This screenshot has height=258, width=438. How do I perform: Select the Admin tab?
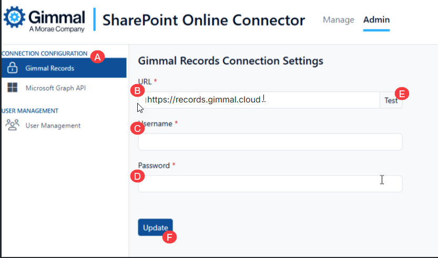[x=376, y=20]
